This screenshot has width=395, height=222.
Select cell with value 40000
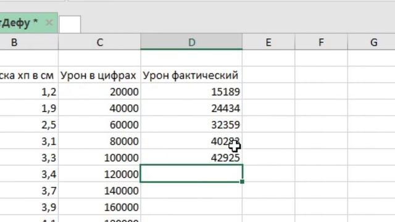(x=99, y=108)
